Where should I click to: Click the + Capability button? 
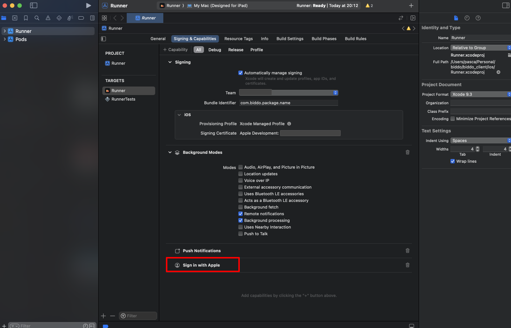click(x=176, y=50)
